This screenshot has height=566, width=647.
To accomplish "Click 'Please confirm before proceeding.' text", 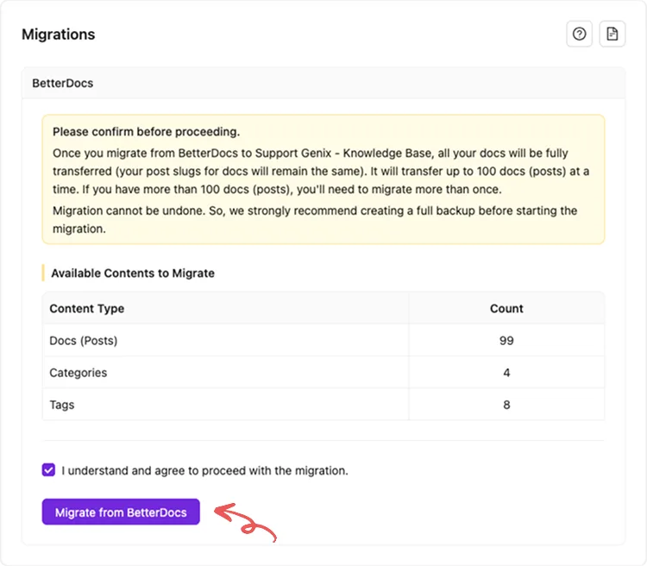I will [146, 132].
